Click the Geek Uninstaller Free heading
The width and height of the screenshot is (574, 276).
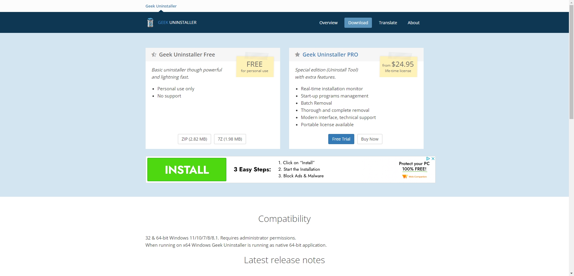click(187, 55)
